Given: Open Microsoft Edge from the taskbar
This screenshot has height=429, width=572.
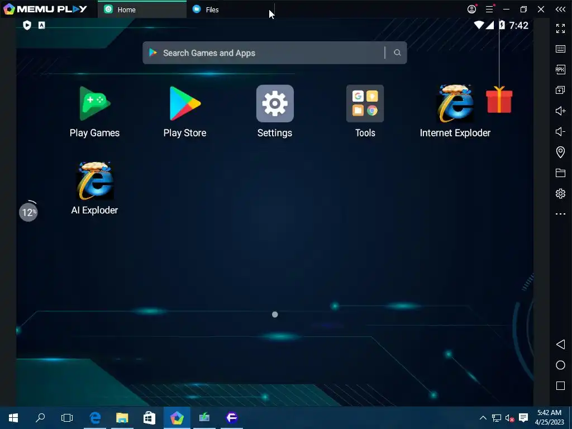Looking at the screenshot, I should point(95,418).
